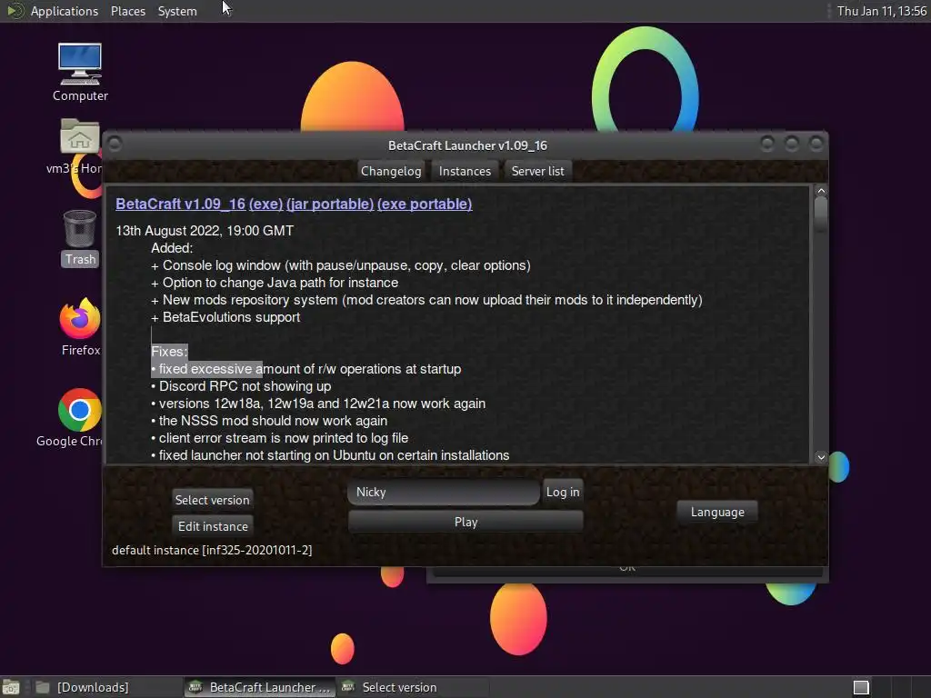Click the BetaCraft v1.09_16 link
This screenshot has width=931, height=698.
(x=181, y=204)
